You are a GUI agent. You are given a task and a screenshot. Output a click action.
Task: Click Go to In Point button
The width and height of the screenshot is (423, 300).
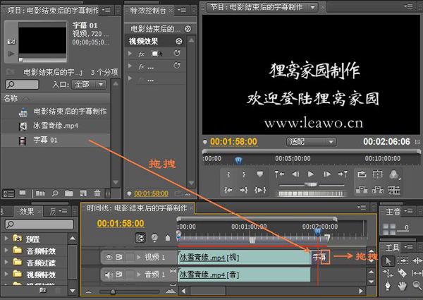click(x=228, y=190)
